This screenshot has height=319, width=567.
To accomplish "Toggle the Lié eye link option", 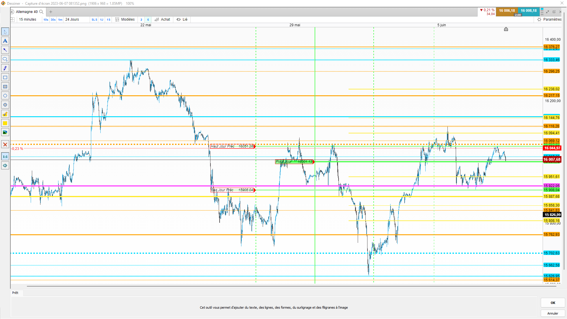I will click(x=182, y=19).
